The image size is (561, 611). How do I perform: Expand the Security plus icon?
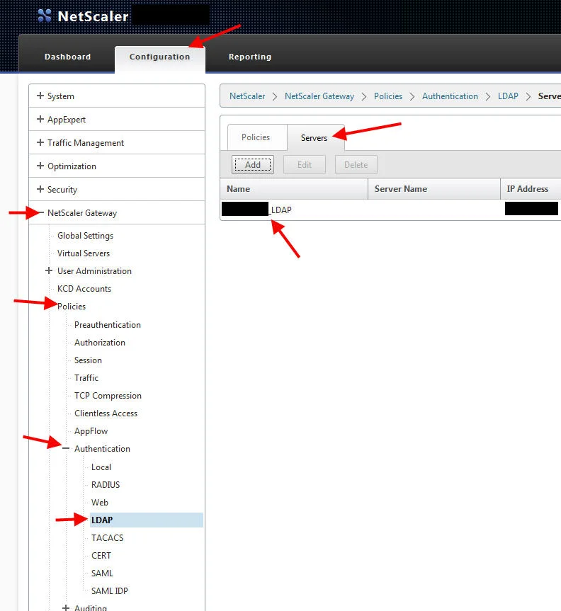40,189
